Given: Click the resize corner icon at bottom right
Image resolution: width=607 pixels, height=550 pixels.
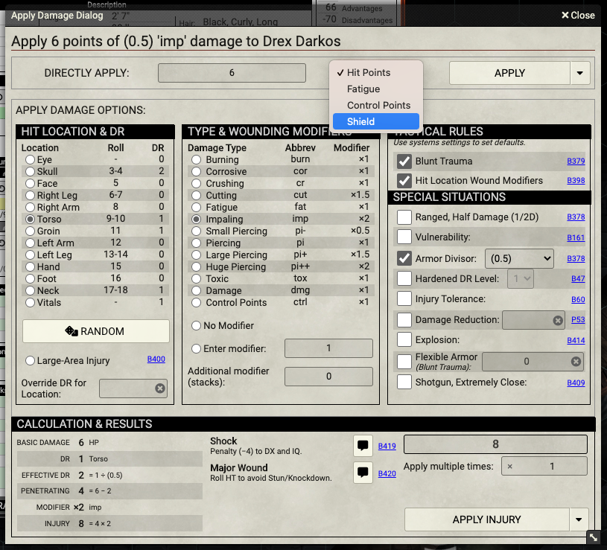Looking at the screenshot, I should (594, 537).
